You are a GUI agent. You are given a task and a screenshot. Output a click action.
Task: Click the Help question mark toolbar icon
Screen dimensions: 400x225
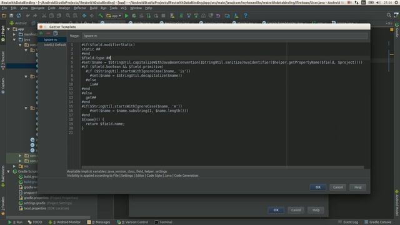pyautogui.click(x=246, y=16)
